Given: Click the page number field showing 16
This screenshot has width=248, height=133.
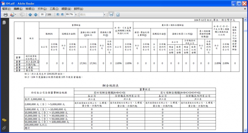Looking at the screenshot, I should [42, 14].
